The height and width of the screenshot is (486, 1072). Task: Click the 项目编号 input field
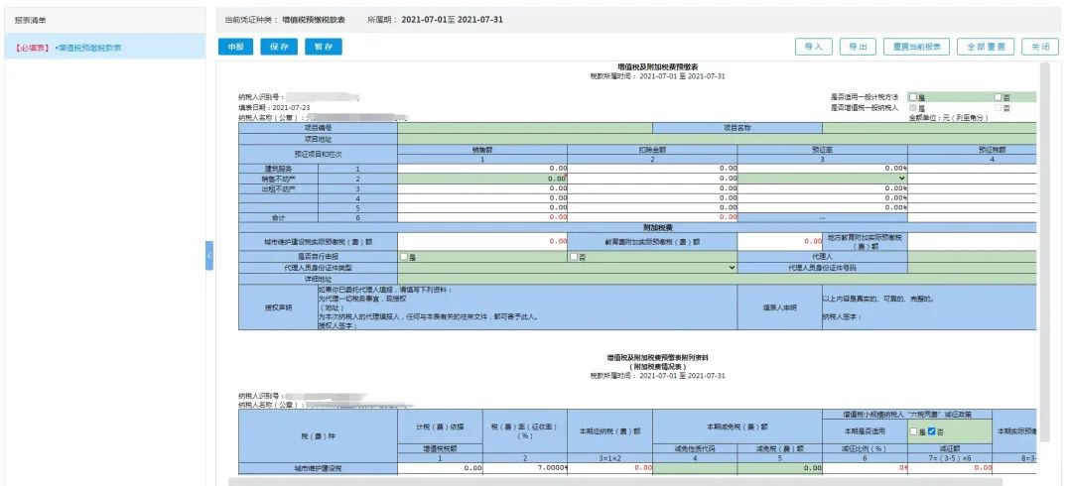(x=525, y=128)
